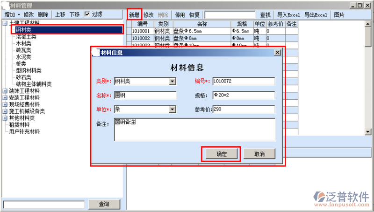Select 砖瓦类 in the tree
374x212 pixels.
[x=24, y=50]
